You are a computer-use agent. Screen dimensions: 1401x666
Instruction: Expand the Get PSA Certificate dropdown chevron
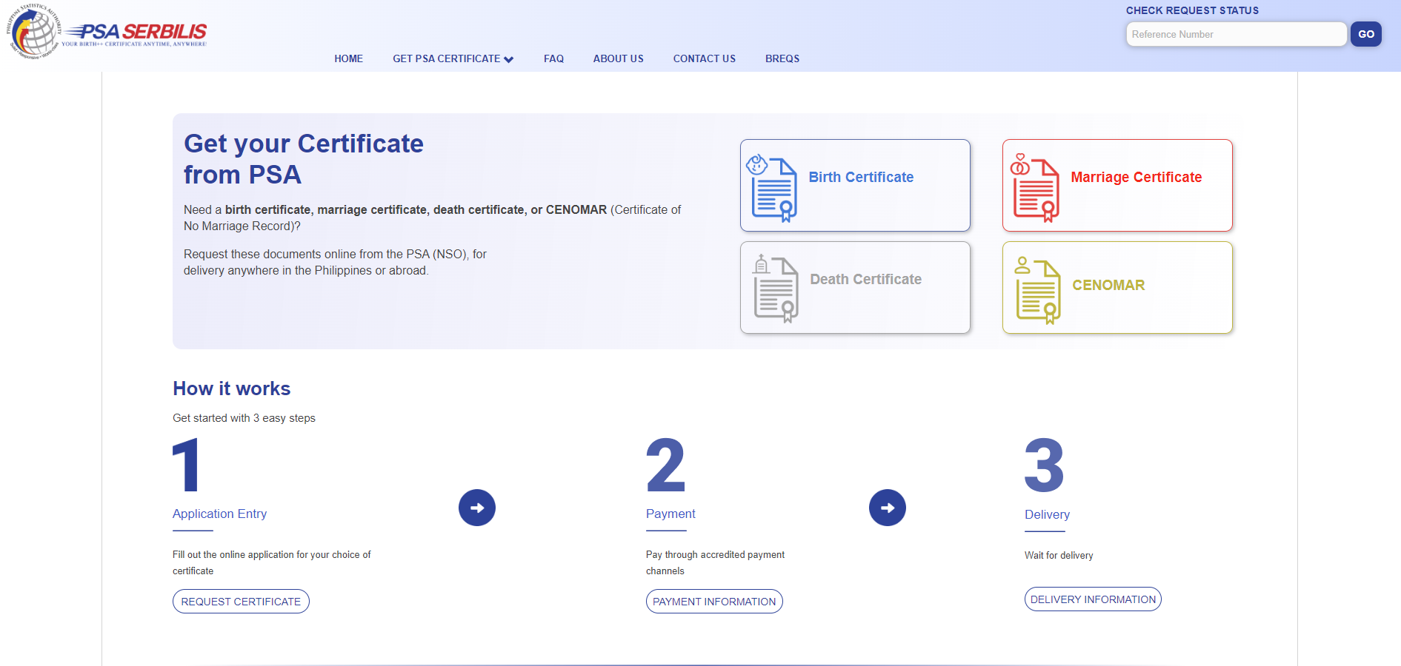509,59
